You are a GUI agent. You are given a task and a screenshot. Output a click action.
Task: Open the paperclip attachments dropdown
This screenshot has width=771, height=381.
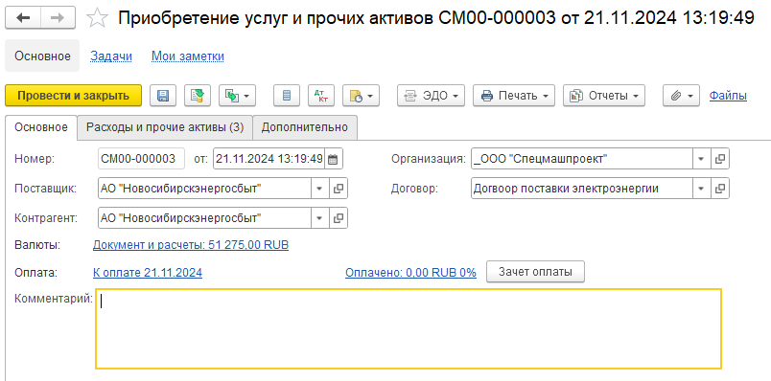681,96
